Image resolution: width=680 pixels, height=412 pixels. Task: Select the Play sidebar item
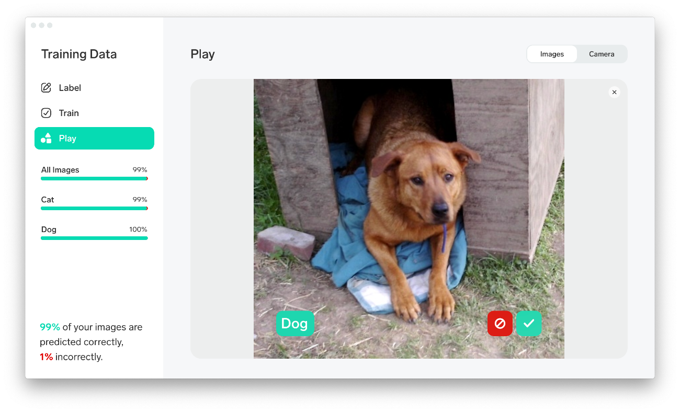(x=94, y=138)
